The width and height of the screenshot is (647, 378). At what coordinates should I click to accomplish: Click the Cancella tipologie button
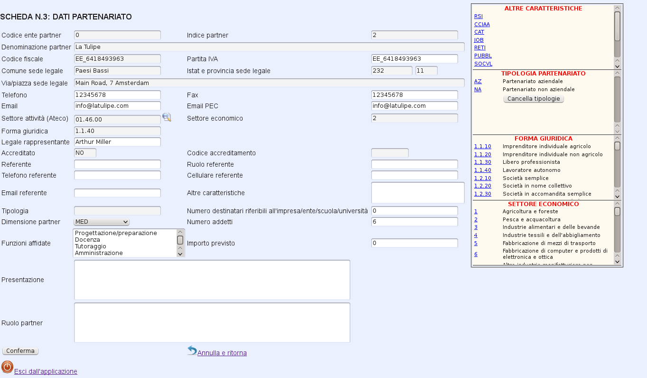[534, 99]
